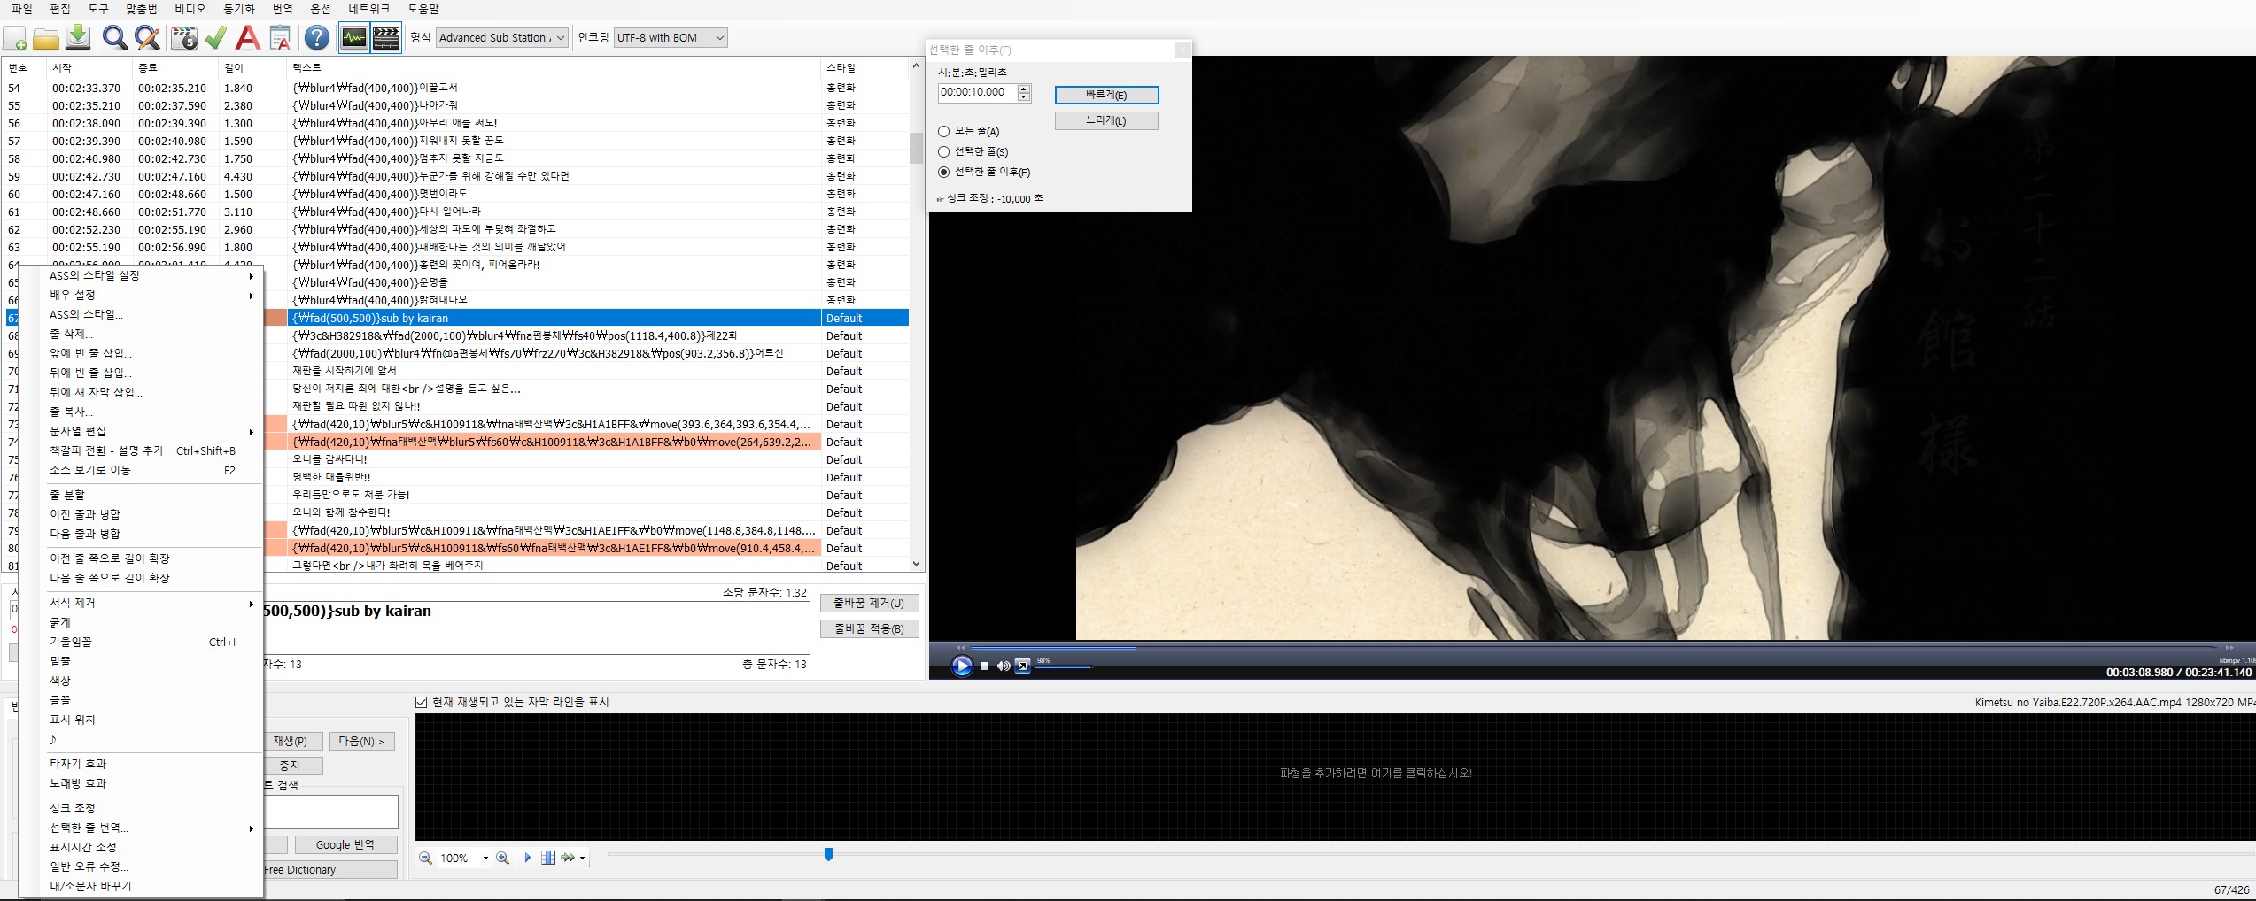Open Help with the blue question mark icon

tap(317, 38)
